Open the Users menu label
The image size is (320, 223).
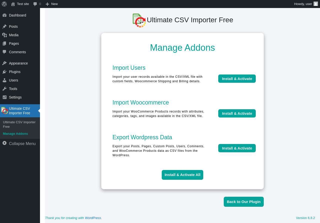(13, 80)
